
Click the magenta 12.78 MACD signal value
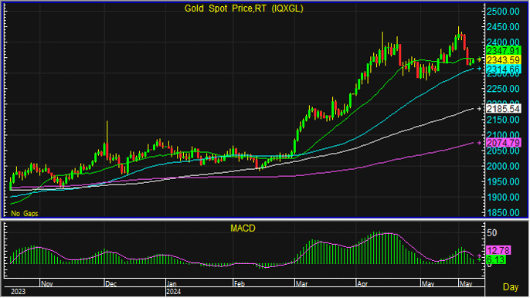tap(498, 251)
